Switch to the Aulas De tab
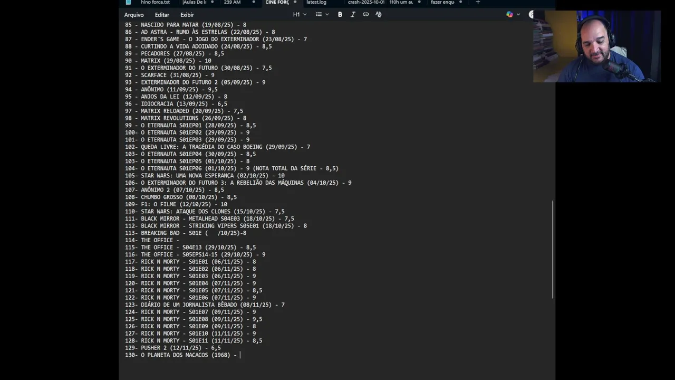Viewport: 675px width, 380px height. pos(195,3)
